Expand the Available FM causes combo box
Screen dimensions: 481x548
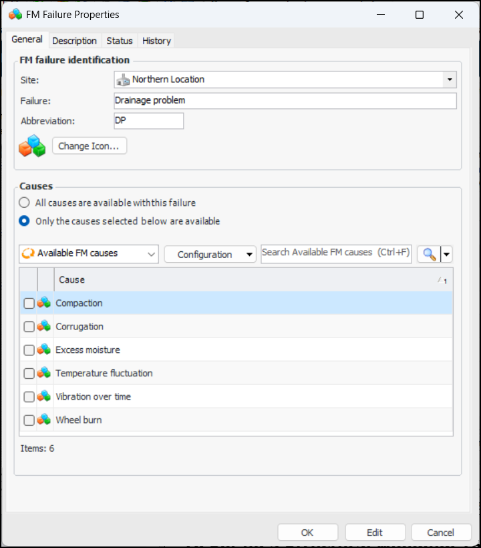(x=89, y=254)
